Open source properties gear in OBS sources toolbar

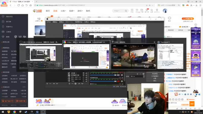75,84
